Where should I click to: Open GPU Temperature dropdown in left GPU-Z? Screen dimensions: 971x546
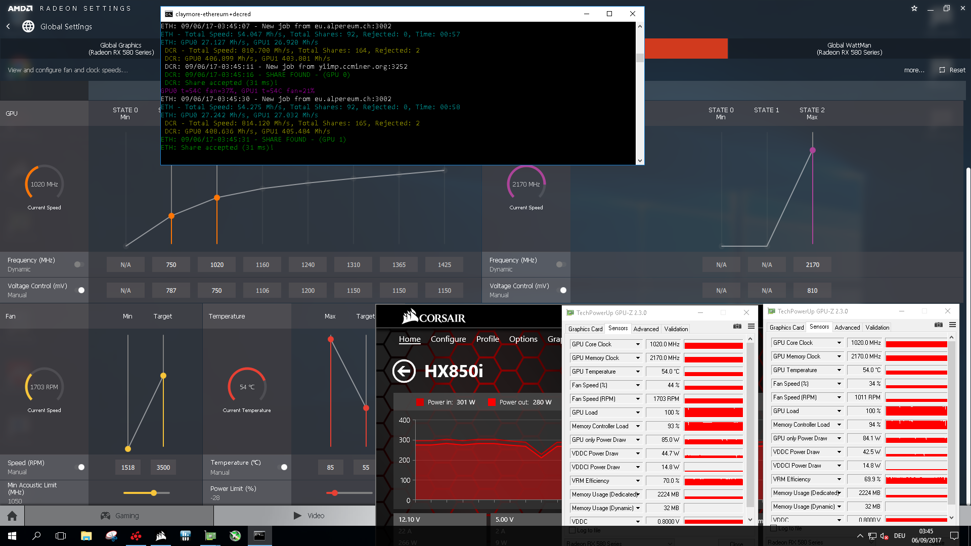pos(638,372)
